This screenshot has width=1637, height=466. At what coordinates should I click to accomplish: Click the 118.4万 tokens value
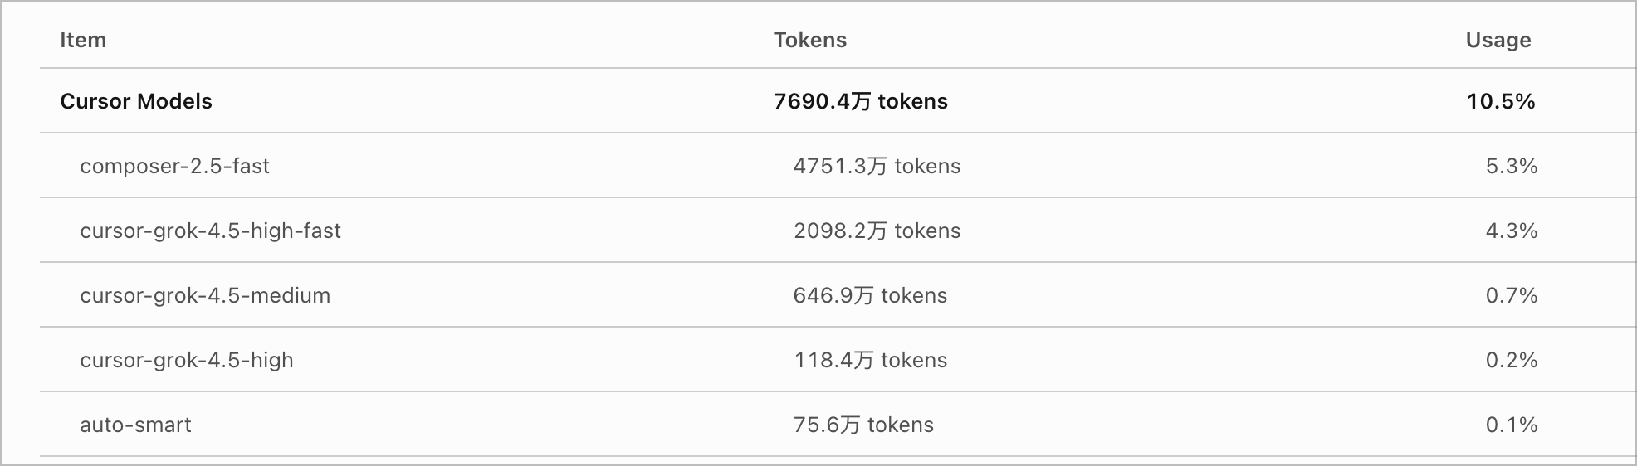coord(870,360)
